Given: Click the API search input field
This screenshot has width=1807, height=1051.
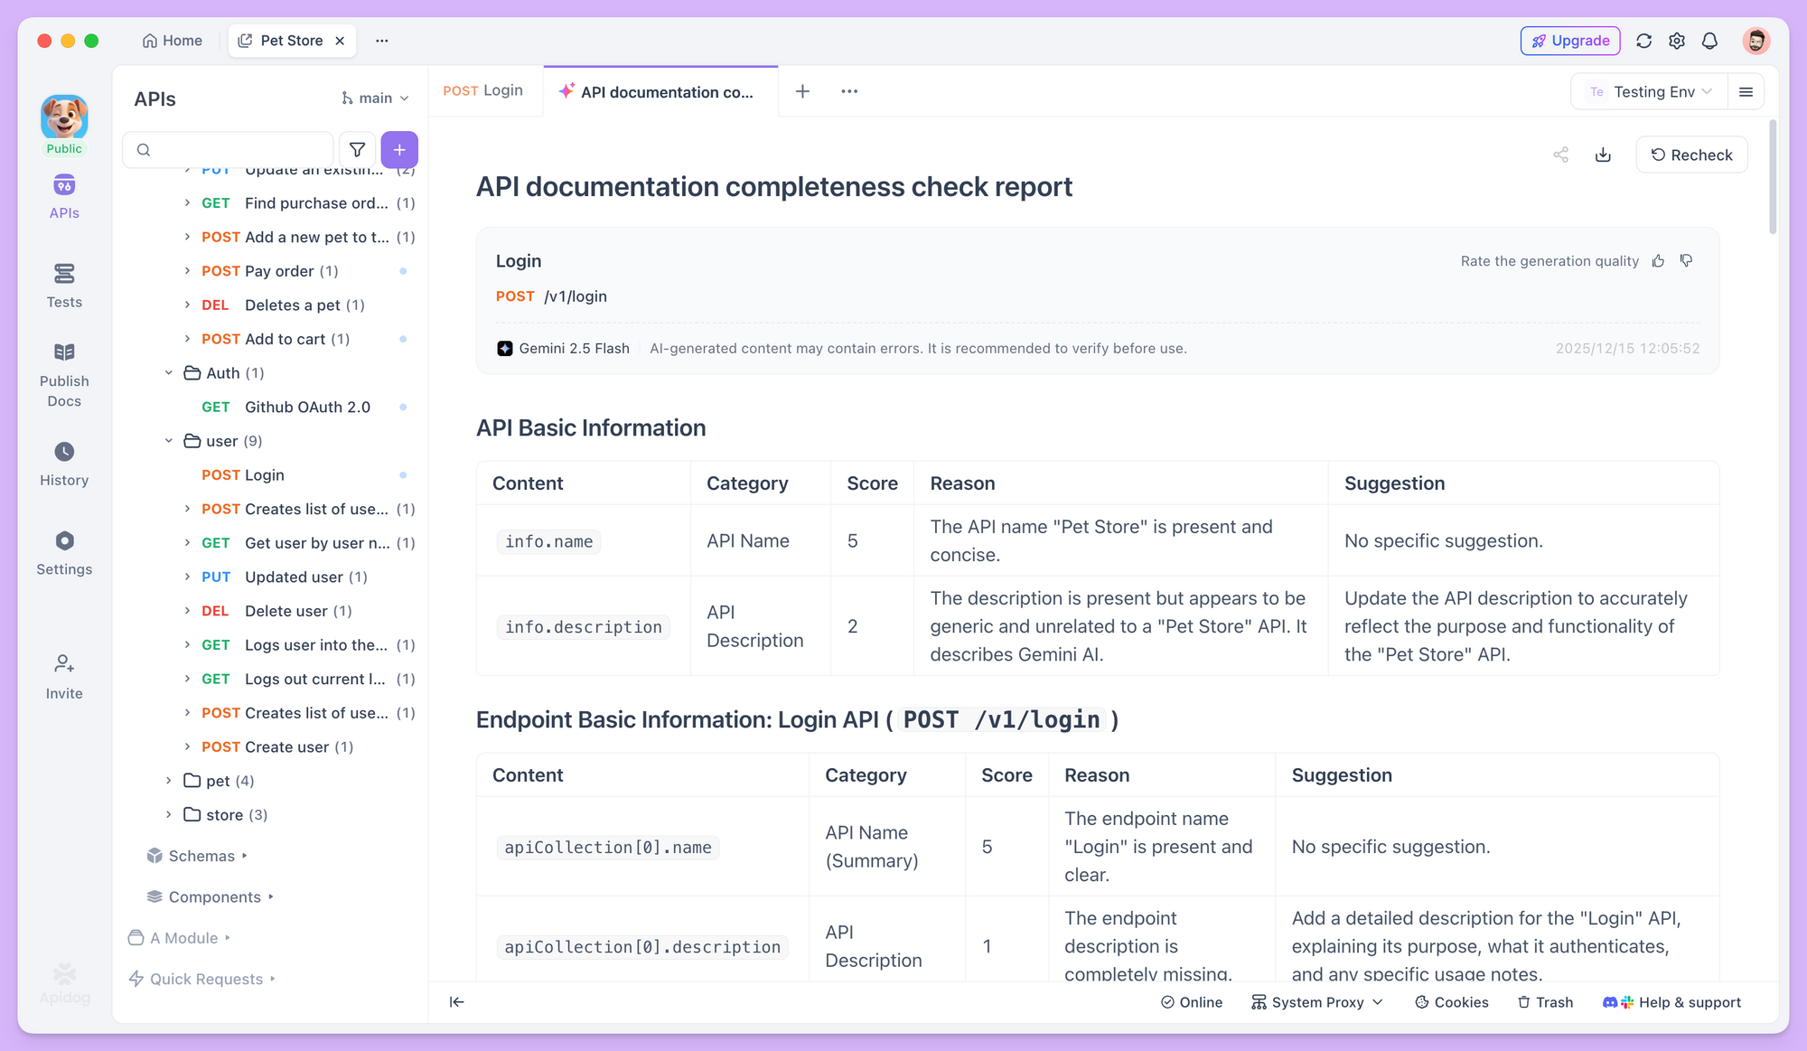Looking at the screenshot, I should [235, 150].
